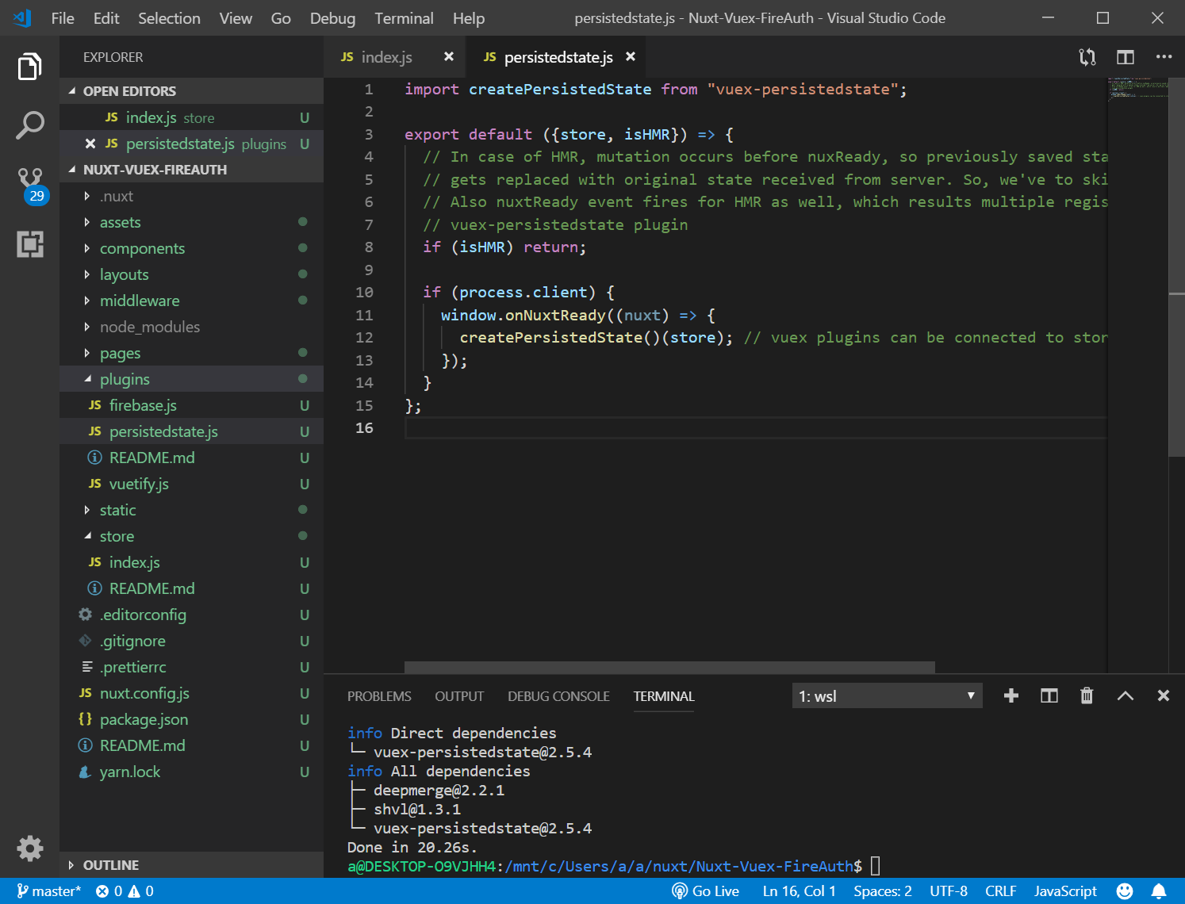
Task: Open the Search view in activity bar
Action: (29, 125)
